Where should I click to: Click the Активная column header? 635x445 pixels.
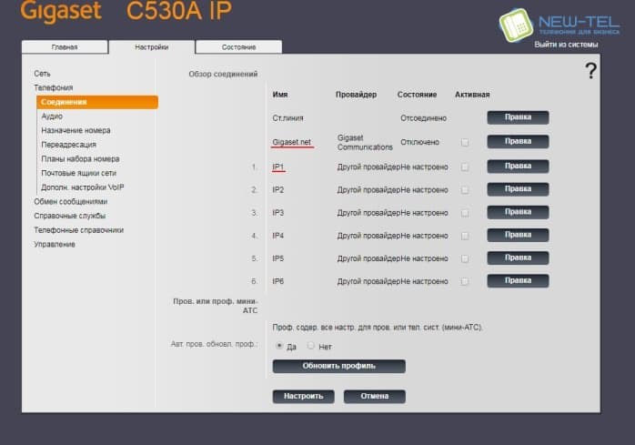(472, 95)
